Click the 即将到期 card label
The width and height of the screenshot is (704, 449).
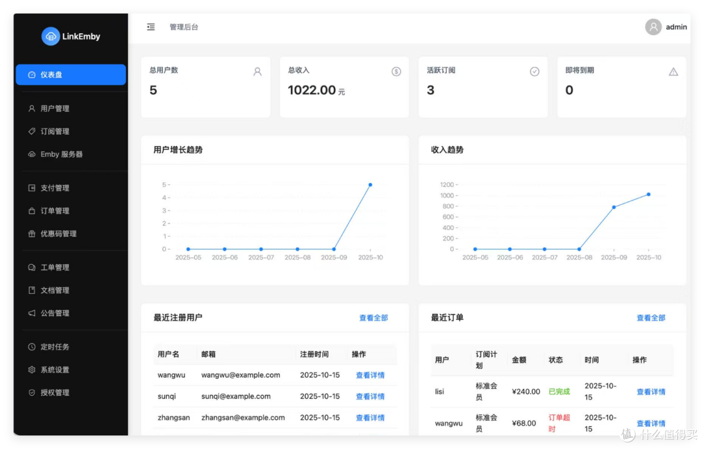[x=579, y=70]
